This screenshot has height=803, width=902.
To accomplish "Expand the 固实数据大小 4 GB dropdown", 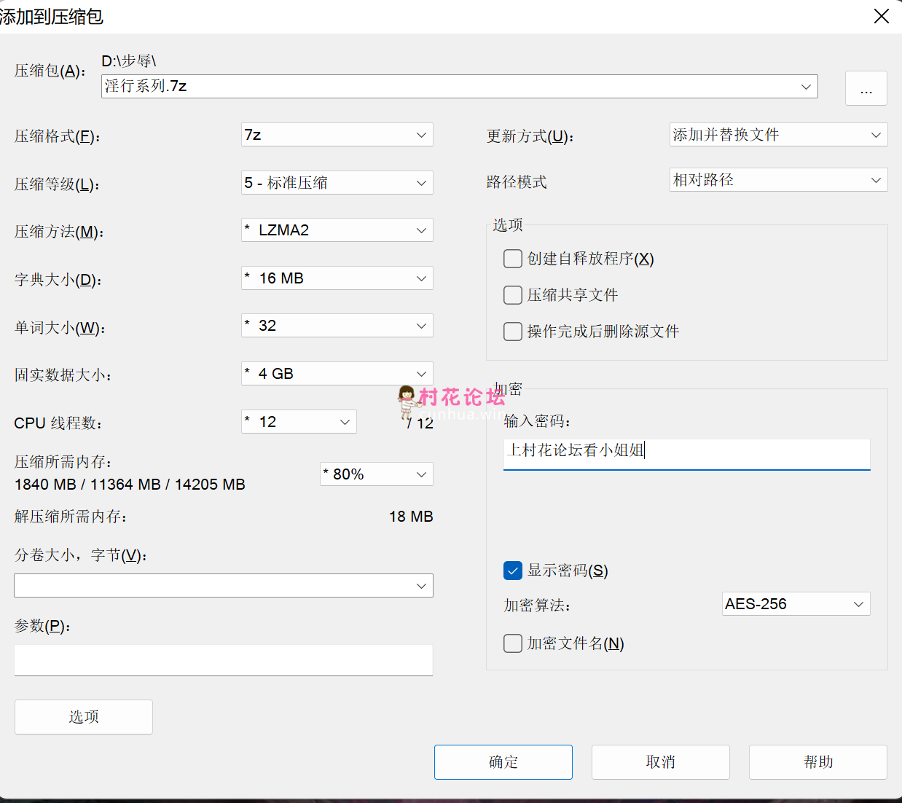I will 337,374.
